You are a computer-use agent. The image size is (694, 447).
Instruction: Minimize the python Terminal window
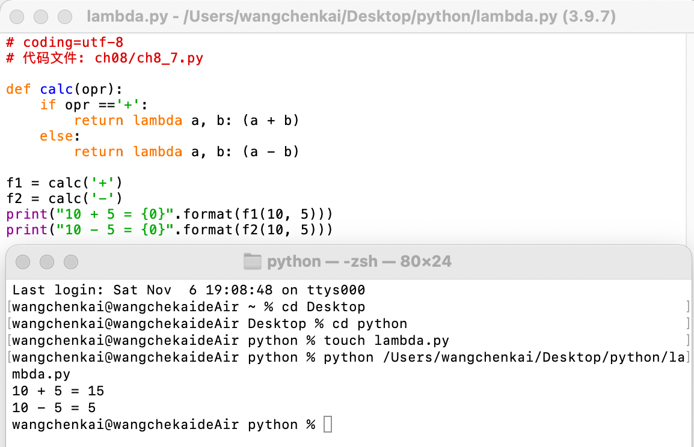coord(47,262)
